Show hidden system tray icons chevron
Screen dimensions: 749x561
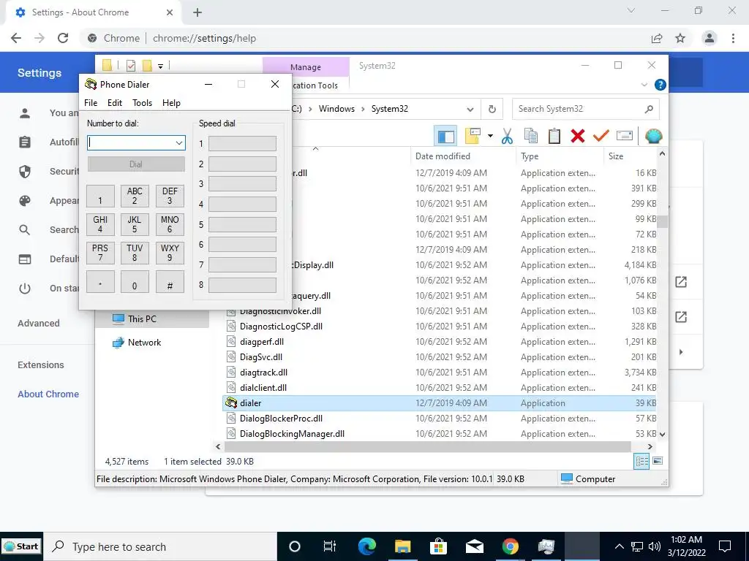click(619, 546)
